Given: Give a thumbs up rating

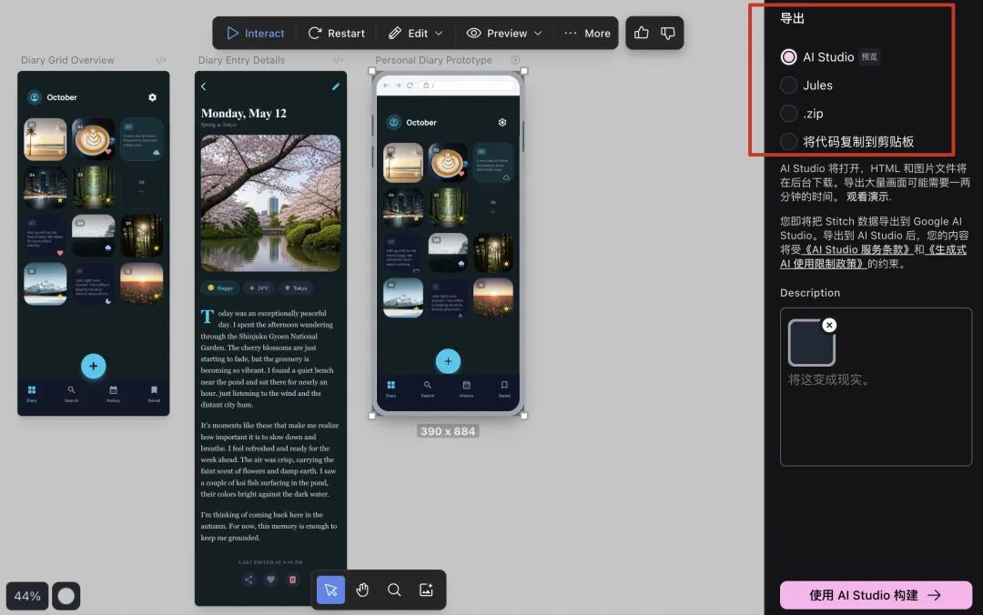Looking at the screenshot, I should tap(642, 33).
